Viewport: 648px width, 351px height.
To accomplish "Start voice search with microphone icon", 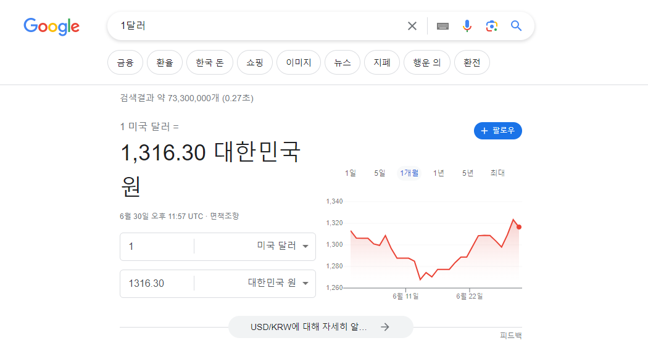I will pos(467,26).
